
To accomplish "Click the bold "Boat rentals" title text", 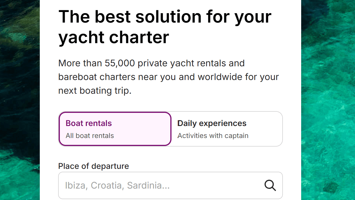I will [x=89, y=123].
